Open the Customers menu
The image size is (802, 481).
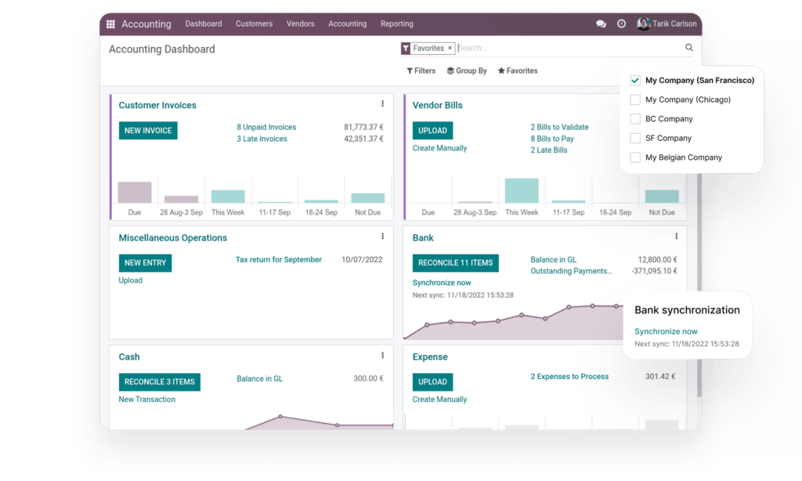tap(254, 24)
